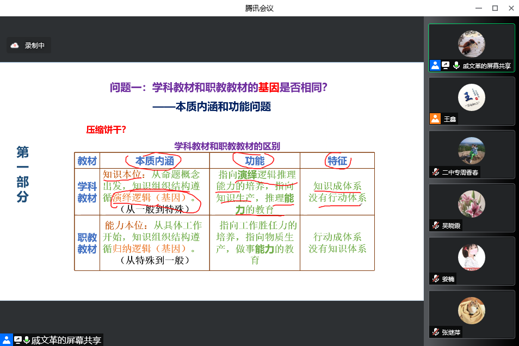Click bottom-left 戚文革的屏幕共享 label

click(x=66, y=340)
